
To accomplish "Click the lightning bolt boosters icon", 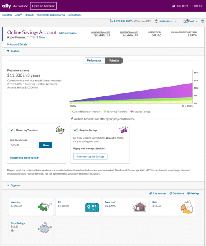I will coord(72,119).
